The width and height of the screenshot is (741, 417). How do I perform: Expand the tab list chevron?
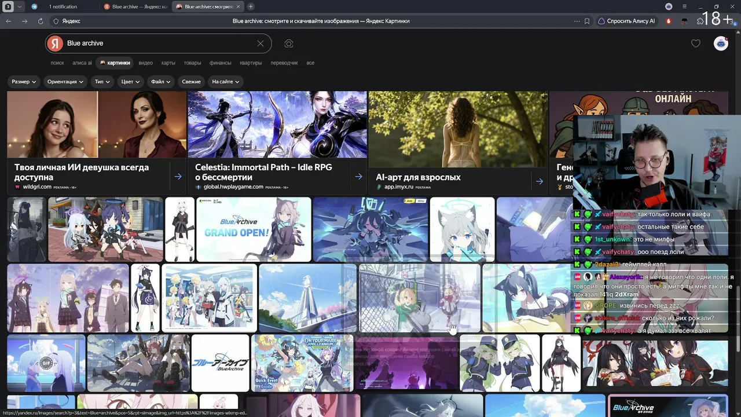[x=20, y=6]
